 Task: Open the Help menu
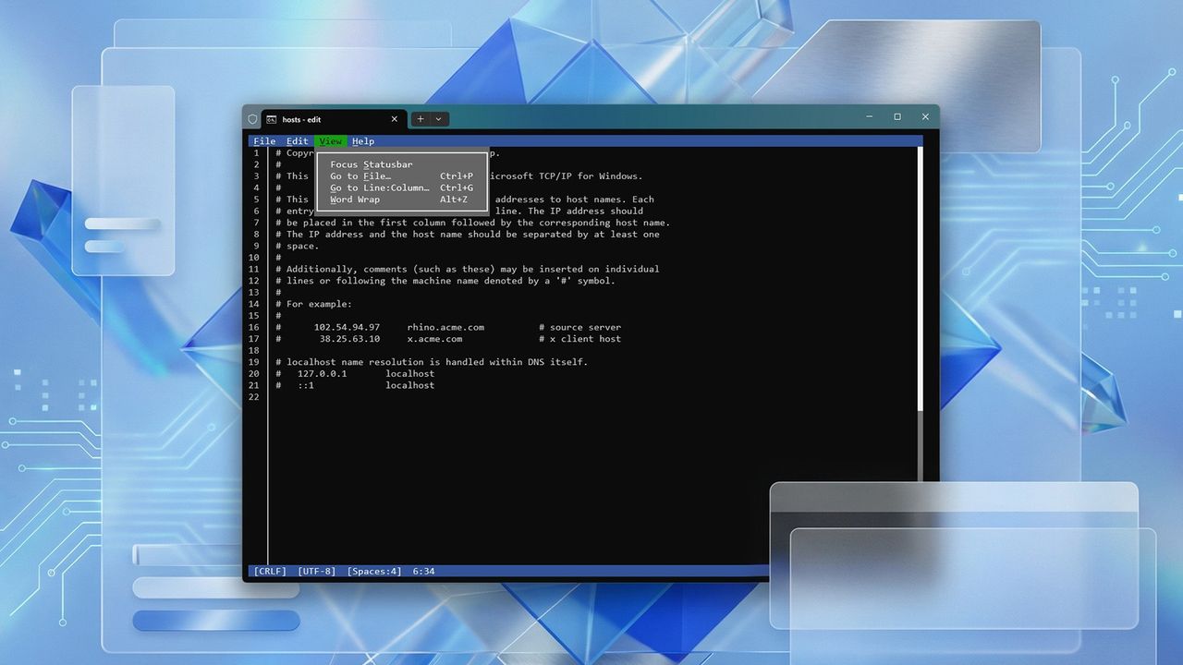(x=363, y=140)
